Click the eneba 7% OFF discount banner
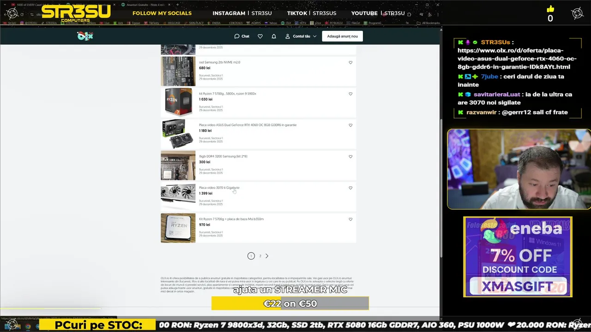 click(518, 257)
